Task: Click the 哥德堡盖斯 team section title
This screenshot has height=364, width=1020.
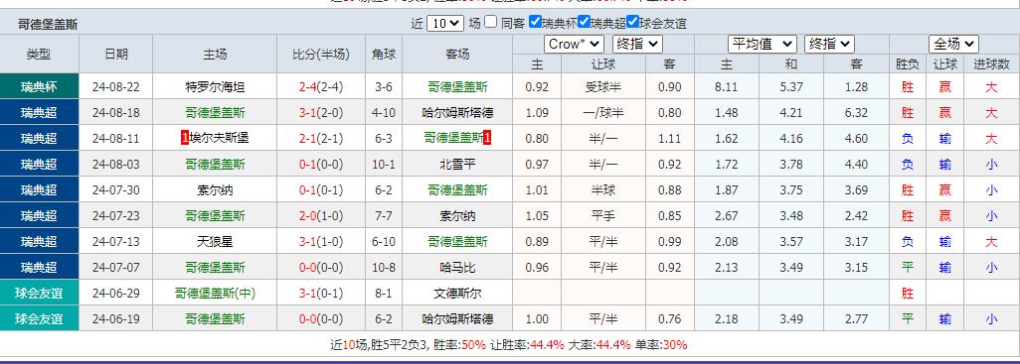Action: click(48, 25)
